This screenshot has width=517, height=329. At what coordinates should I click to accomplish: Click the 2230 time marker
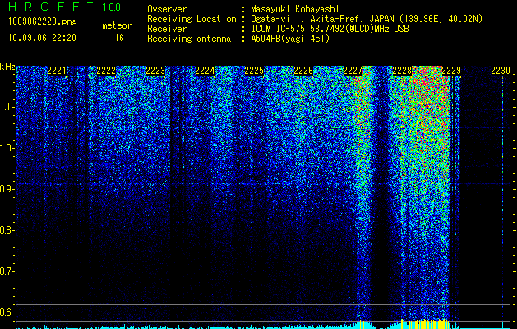pyautogui.click(x=501, y=71)
